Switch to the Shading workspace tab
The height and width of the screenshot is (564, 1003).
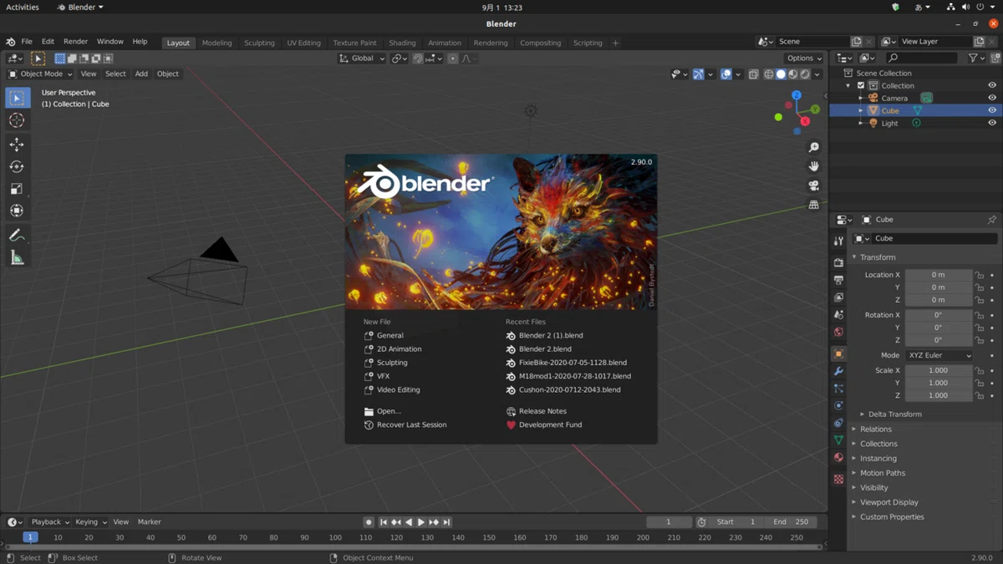(402, 43)
